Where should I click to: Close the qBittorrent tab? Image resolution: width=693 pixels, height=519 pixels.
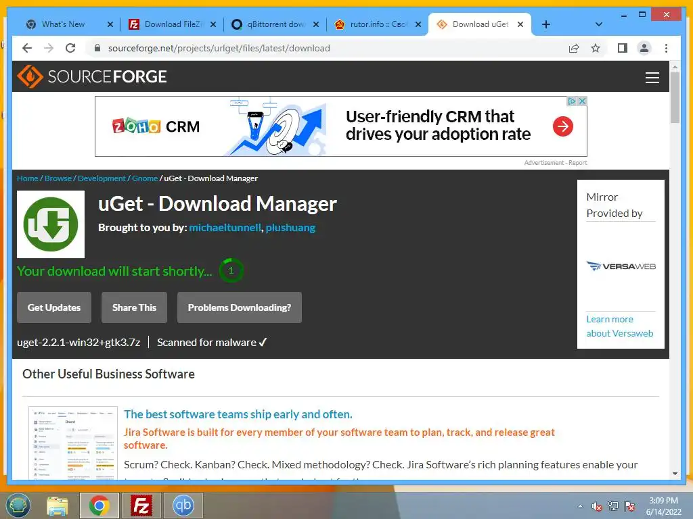[316, 24]
